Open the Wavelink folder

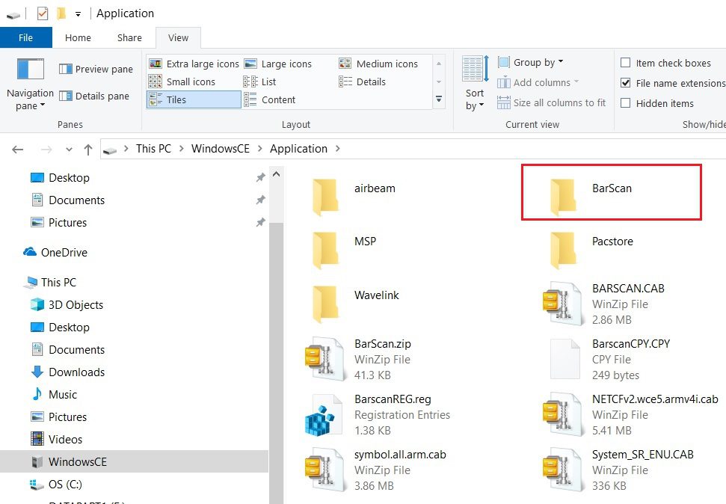pos(326,304)
